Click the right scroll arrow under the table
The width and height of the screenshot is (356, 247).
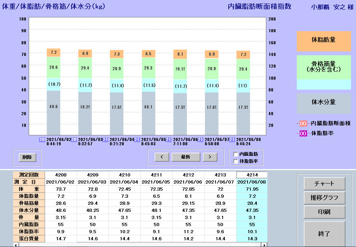(x=264, y=245)
